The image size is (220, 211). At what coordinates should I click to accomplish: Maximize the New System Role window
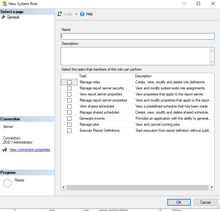pos(198,4)
